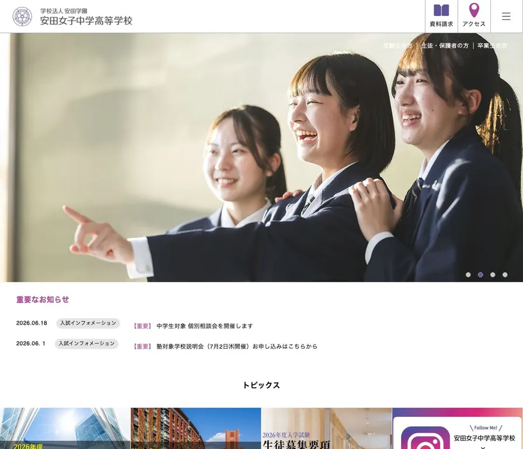Open 中学生対象 個別相談会を開催します notice
This screenshot has height=449, width=523.
204,326
